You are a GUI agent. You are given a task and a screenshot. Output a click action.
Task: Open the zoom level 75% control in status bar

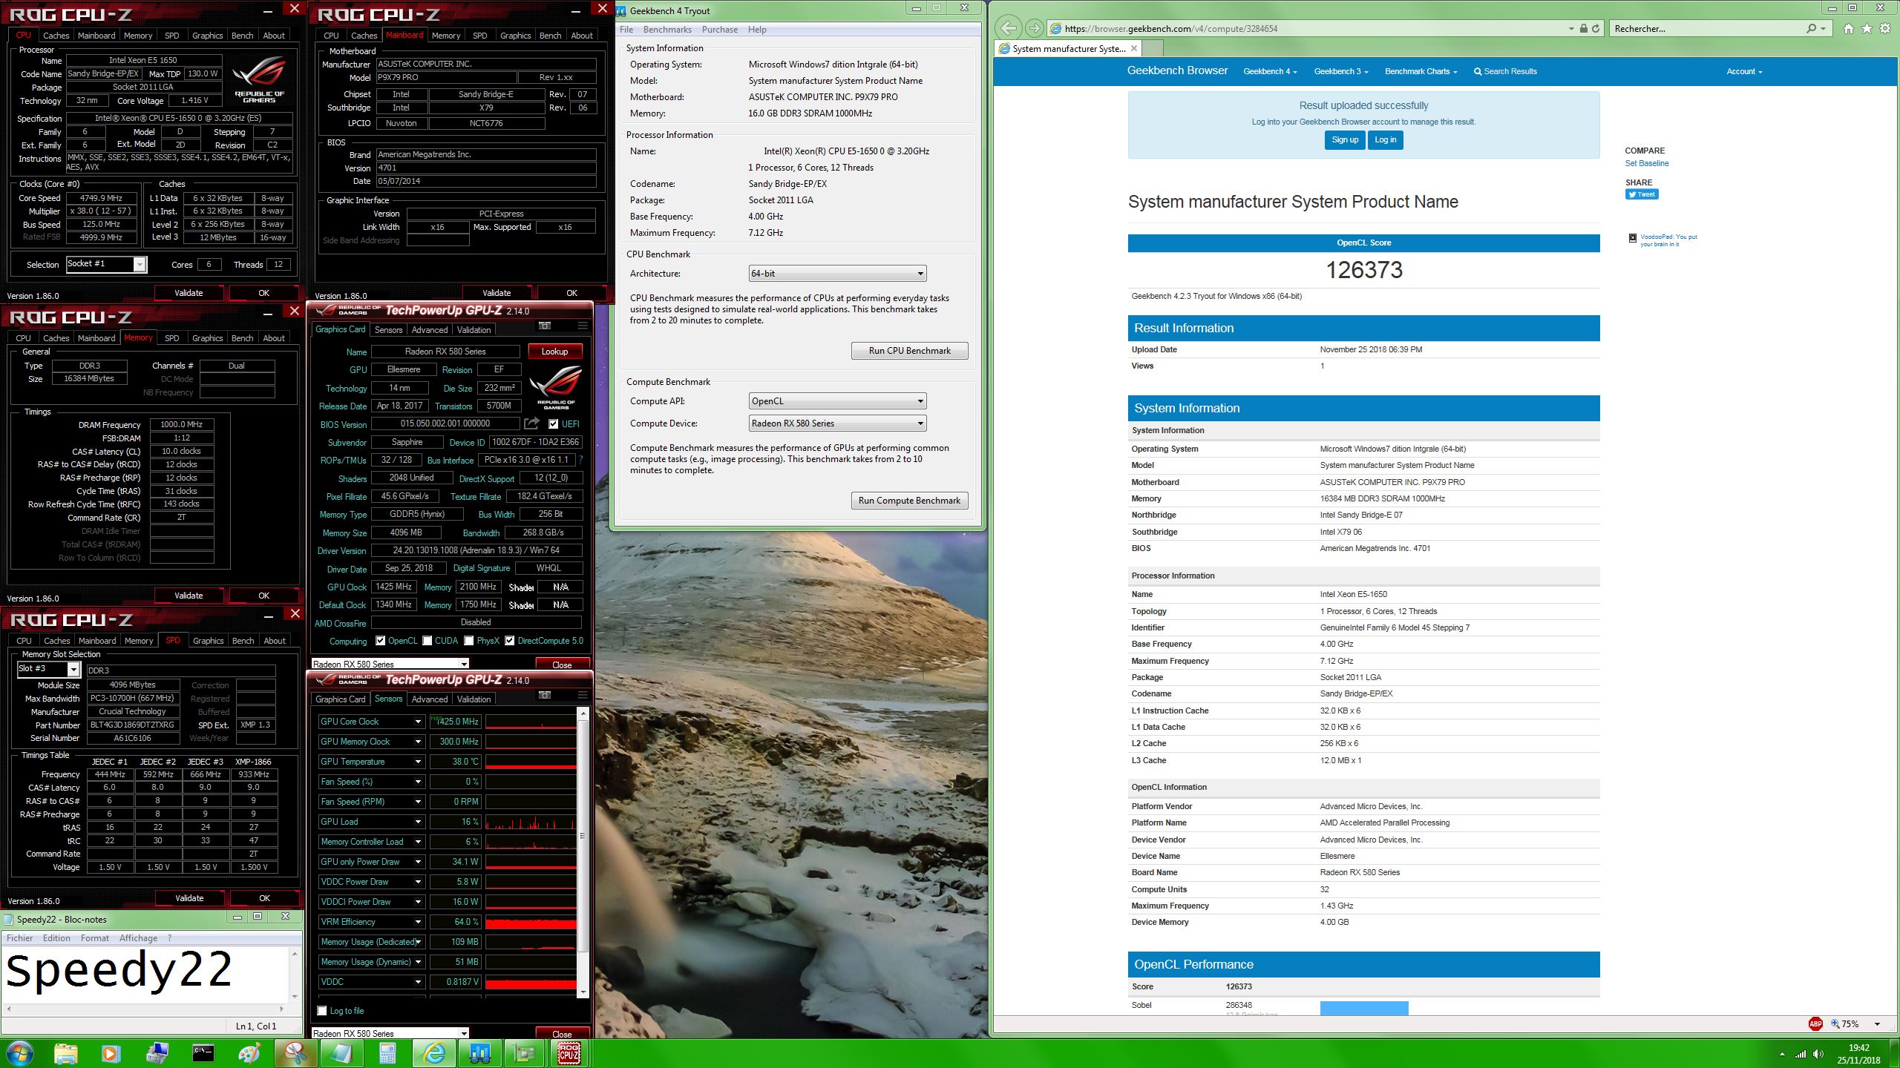pyautogui.click(x=1855, y=1024)
